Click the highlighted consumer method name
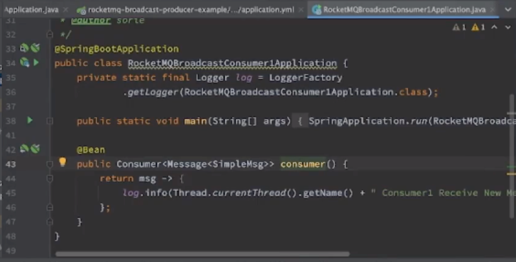Screen dimensions: 516x262 coord(303,164)
